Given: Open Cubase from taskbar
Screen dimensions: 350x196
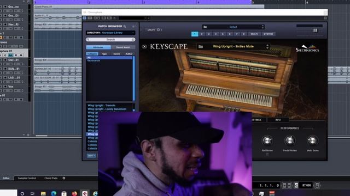Looking at the screenshot, I should point(85,194).
